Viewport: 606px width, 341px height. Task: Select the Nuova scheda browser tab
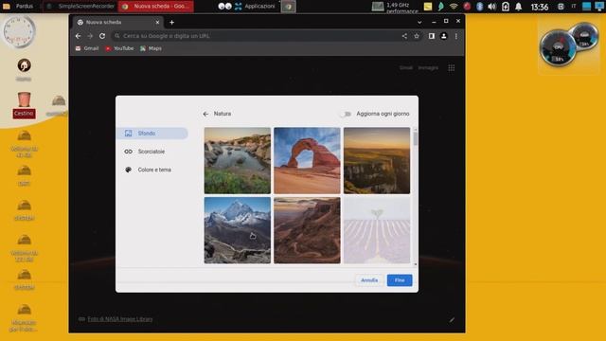[117, 23]
